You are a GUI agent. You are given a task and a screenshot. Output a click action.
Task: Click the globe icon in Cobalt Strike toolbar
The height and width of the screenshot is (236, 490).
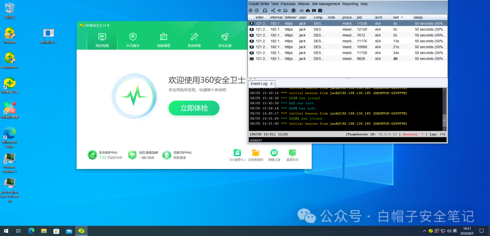click(294, 10)
